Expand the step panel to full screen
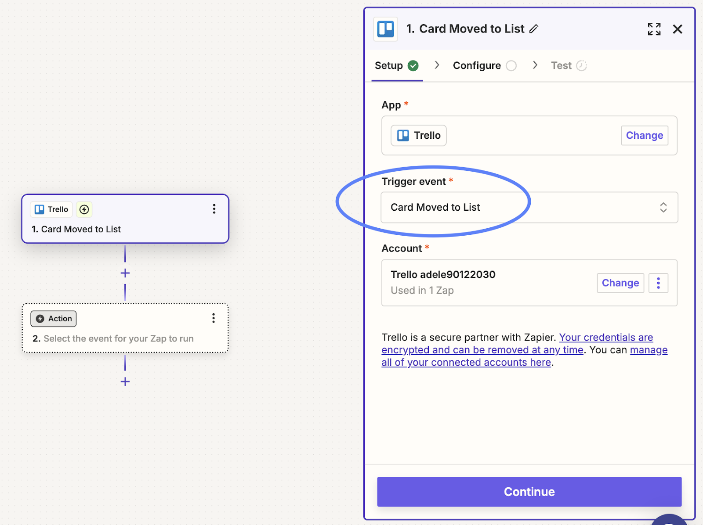Screen dimensions: 703x525 point(654,29)
